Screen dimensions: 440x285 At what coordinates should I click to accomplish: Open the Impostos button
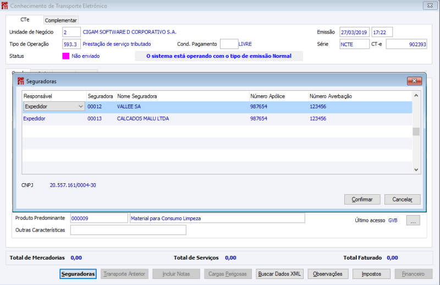[371, 274]
